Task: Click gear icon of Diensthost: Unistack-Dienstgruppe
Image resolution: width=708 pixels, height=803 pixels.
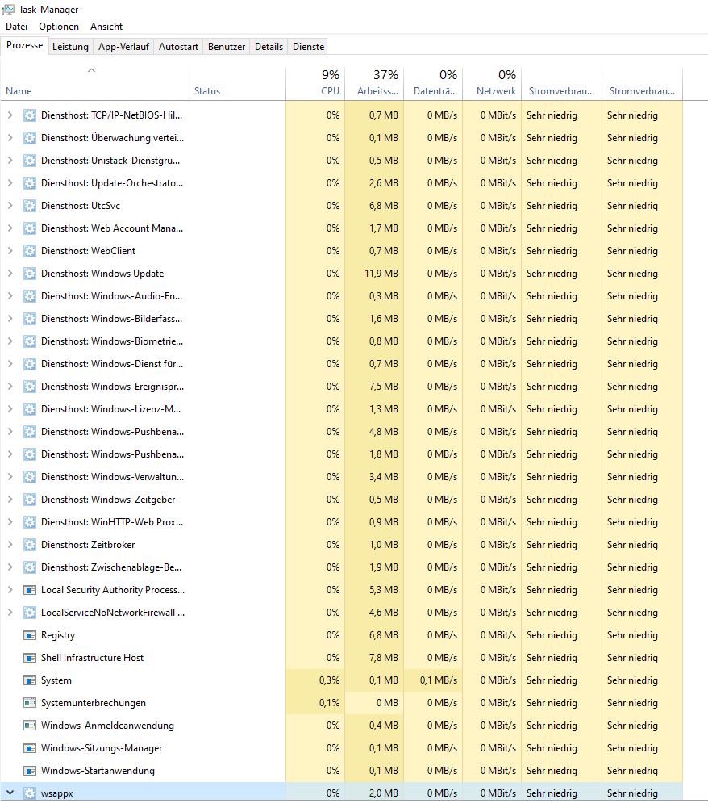Action: click(30, 161)
